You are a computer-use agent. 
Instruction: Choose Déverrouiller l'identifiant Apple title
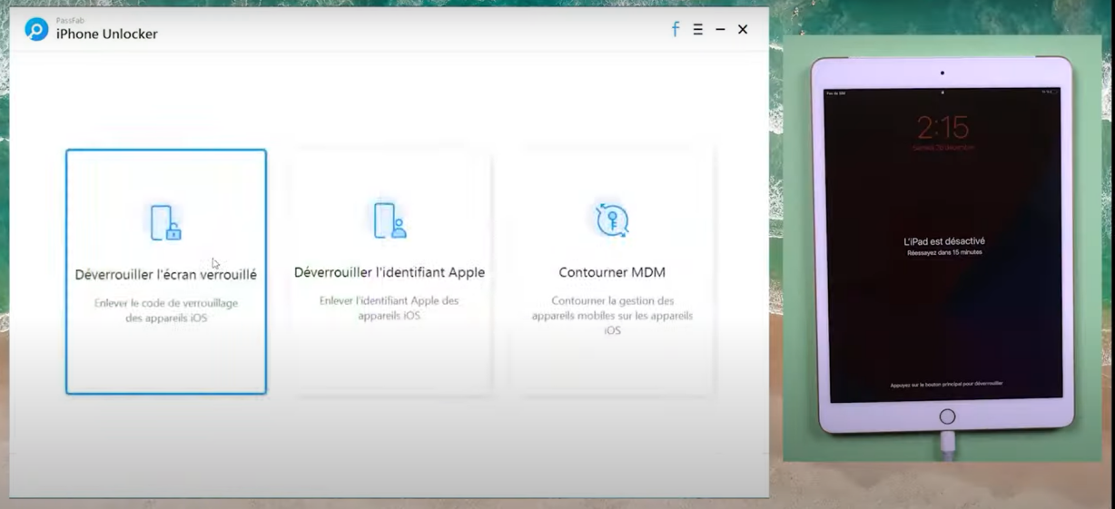pos(390,272)
